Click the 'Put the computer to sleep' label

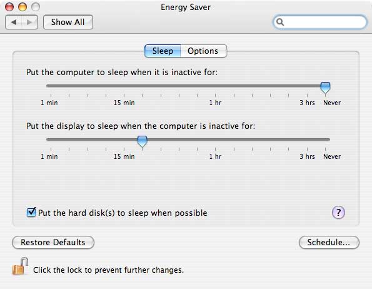122,72
